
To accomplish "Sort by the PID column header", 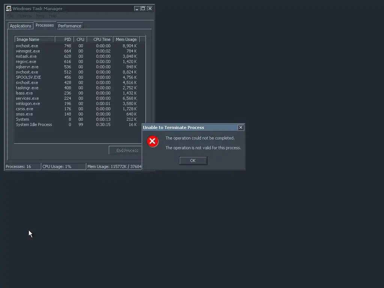I will coord(64,39).
